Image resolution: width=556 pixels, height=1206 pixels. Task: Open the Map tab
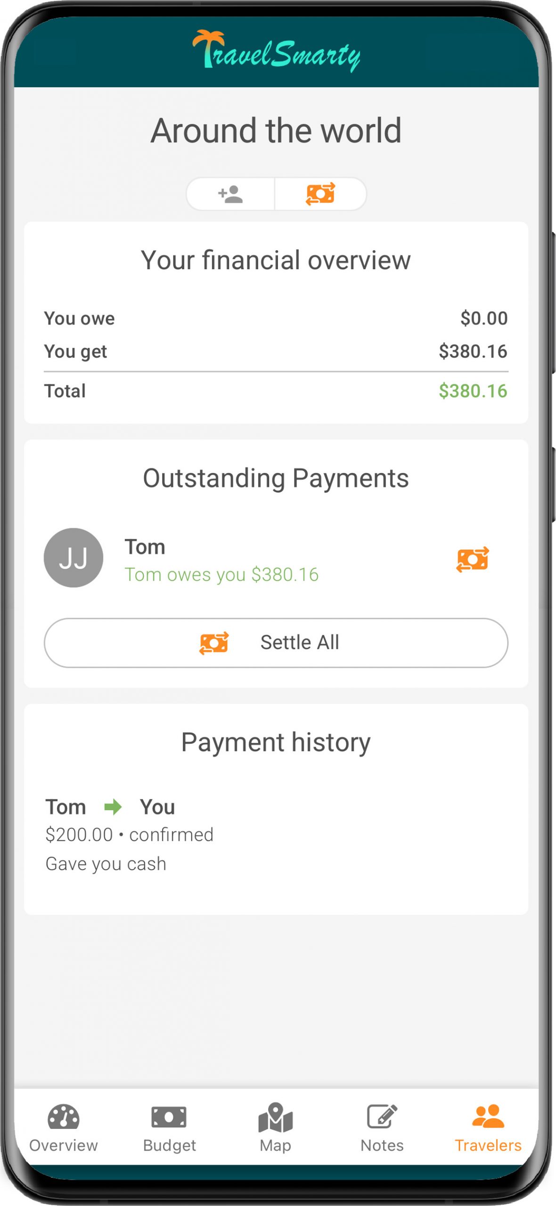click(x=276, y=1127)
